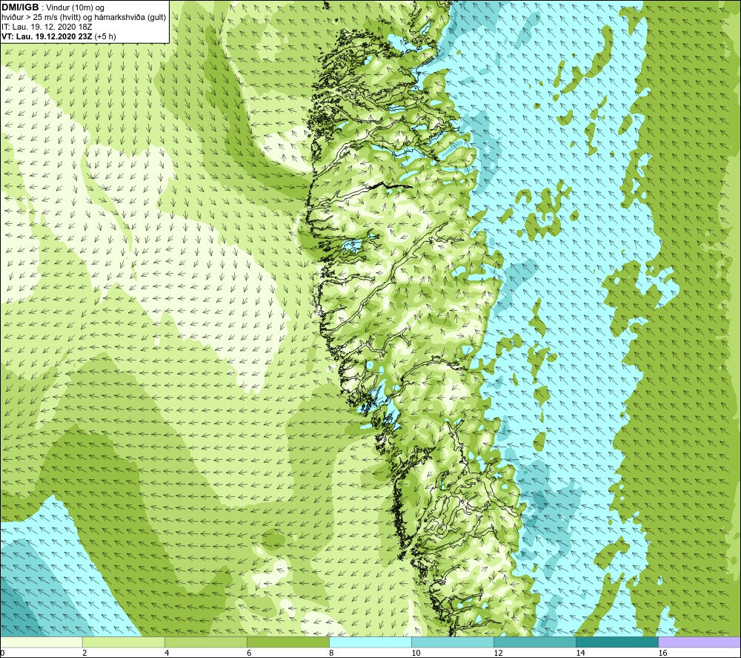Click the scale label '14'
This screenshot has width=741, height=658.
[x=580, y=654]
